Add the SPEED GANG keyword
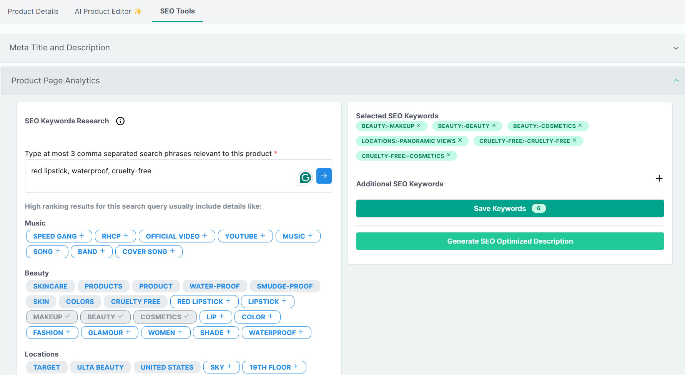This screenshot has height=375, width=685. click(59, 236)
